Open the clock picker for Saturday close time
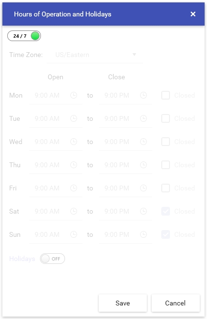 (143, 211)
